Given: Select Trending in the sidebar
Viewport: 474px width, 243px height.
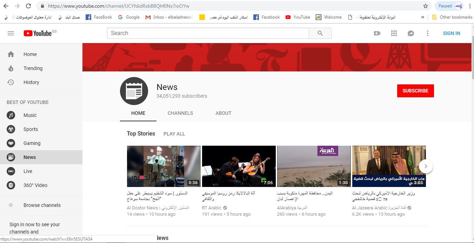Looking at the screenshot, I should pos(33,68).
